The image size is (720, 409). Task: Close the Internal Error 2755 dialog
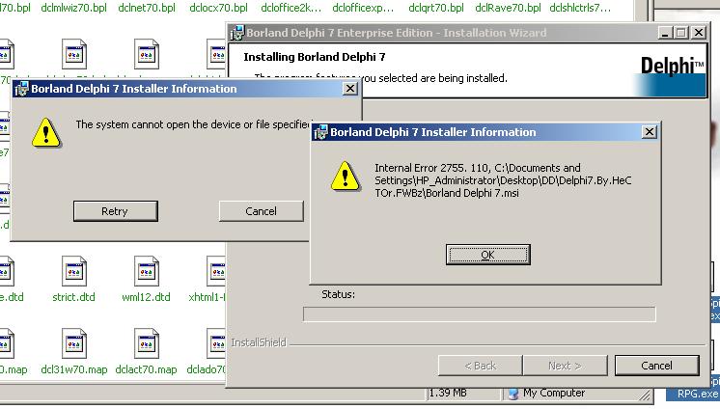pyautogui.click(x=649, y=132)
